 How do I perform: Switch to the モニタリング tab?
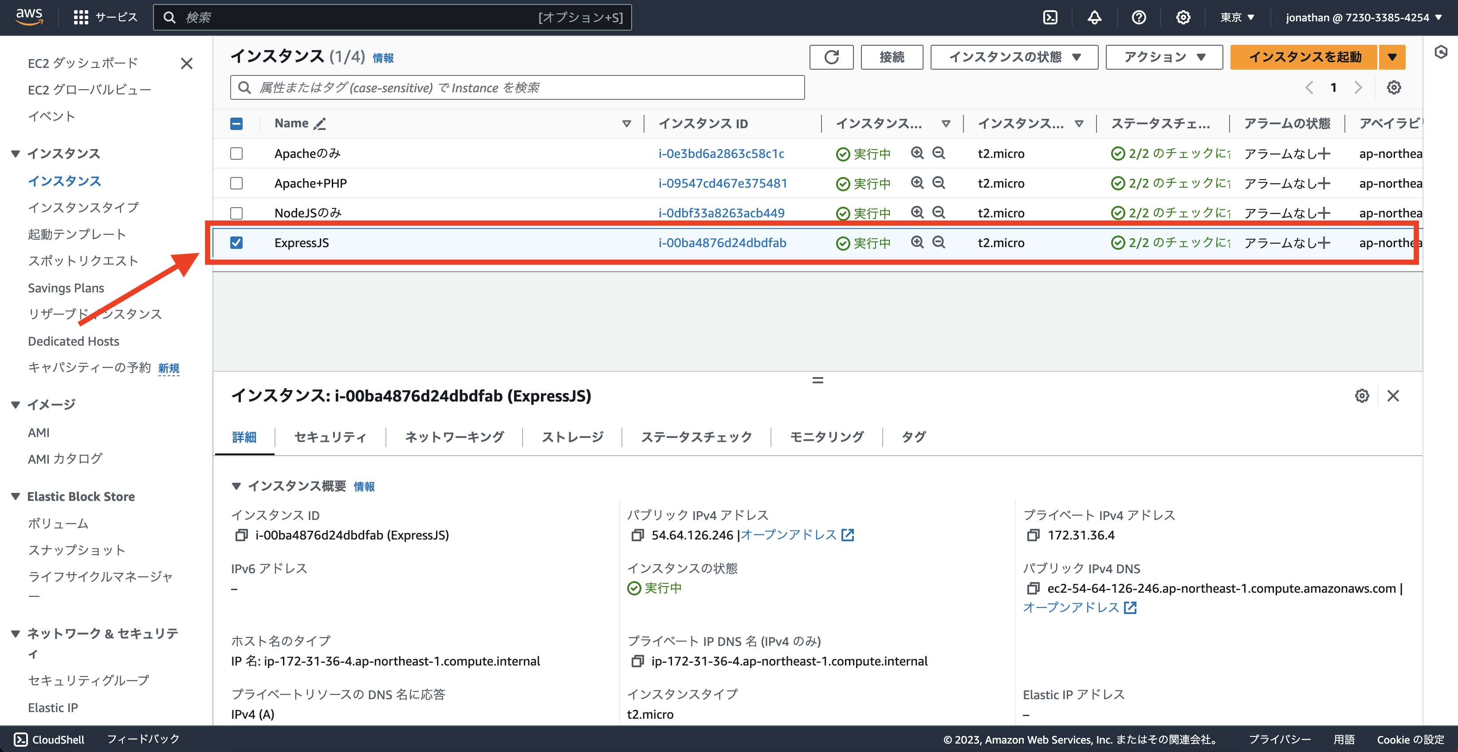point(826,437)
